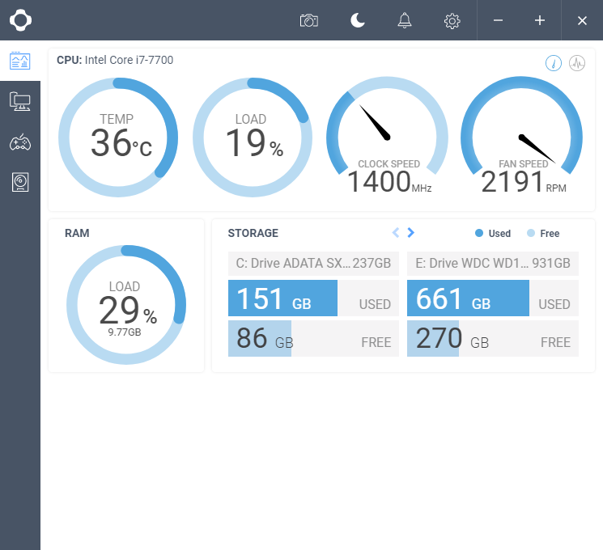Click the CPU temperature gauge
The height and width of the screenshot is (550, 603).
coord(118,137)
